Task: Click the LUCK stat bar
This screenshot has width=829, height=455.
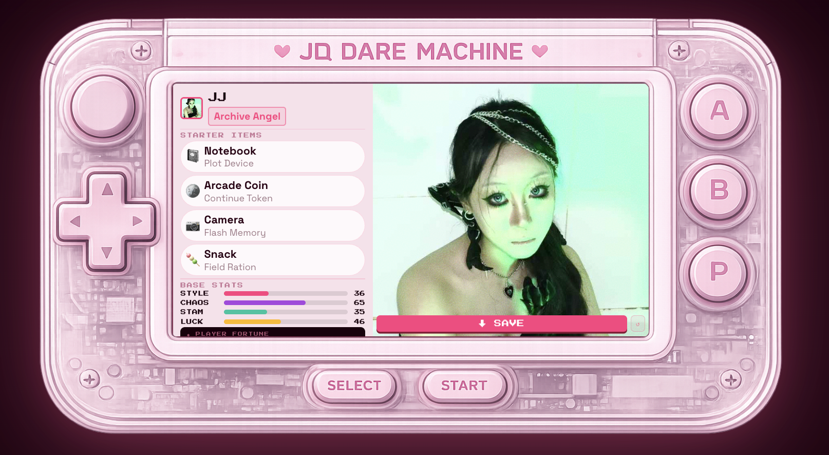Action: [286, 322]
